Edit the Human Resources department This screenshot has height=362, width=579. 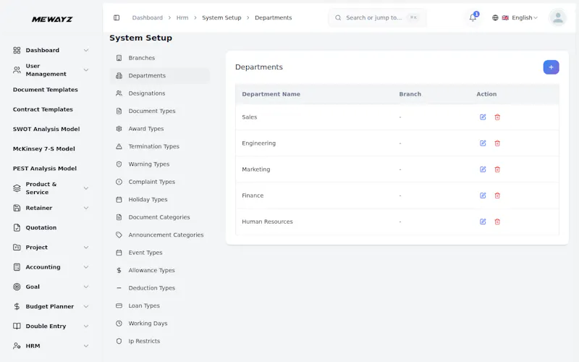pos(483,222)
